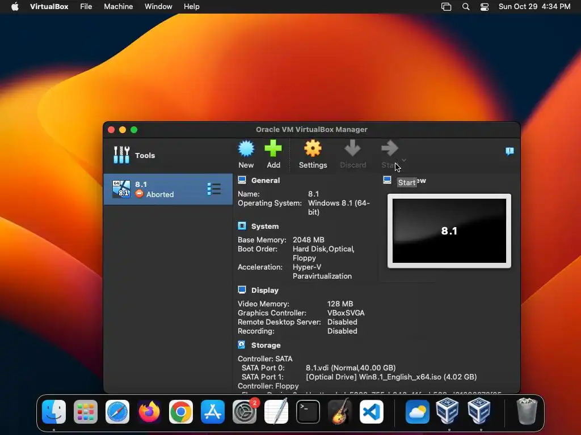The width and height of the screenshot is (581, 435).
Task: Open the System section header
Action: click(265, 226)
